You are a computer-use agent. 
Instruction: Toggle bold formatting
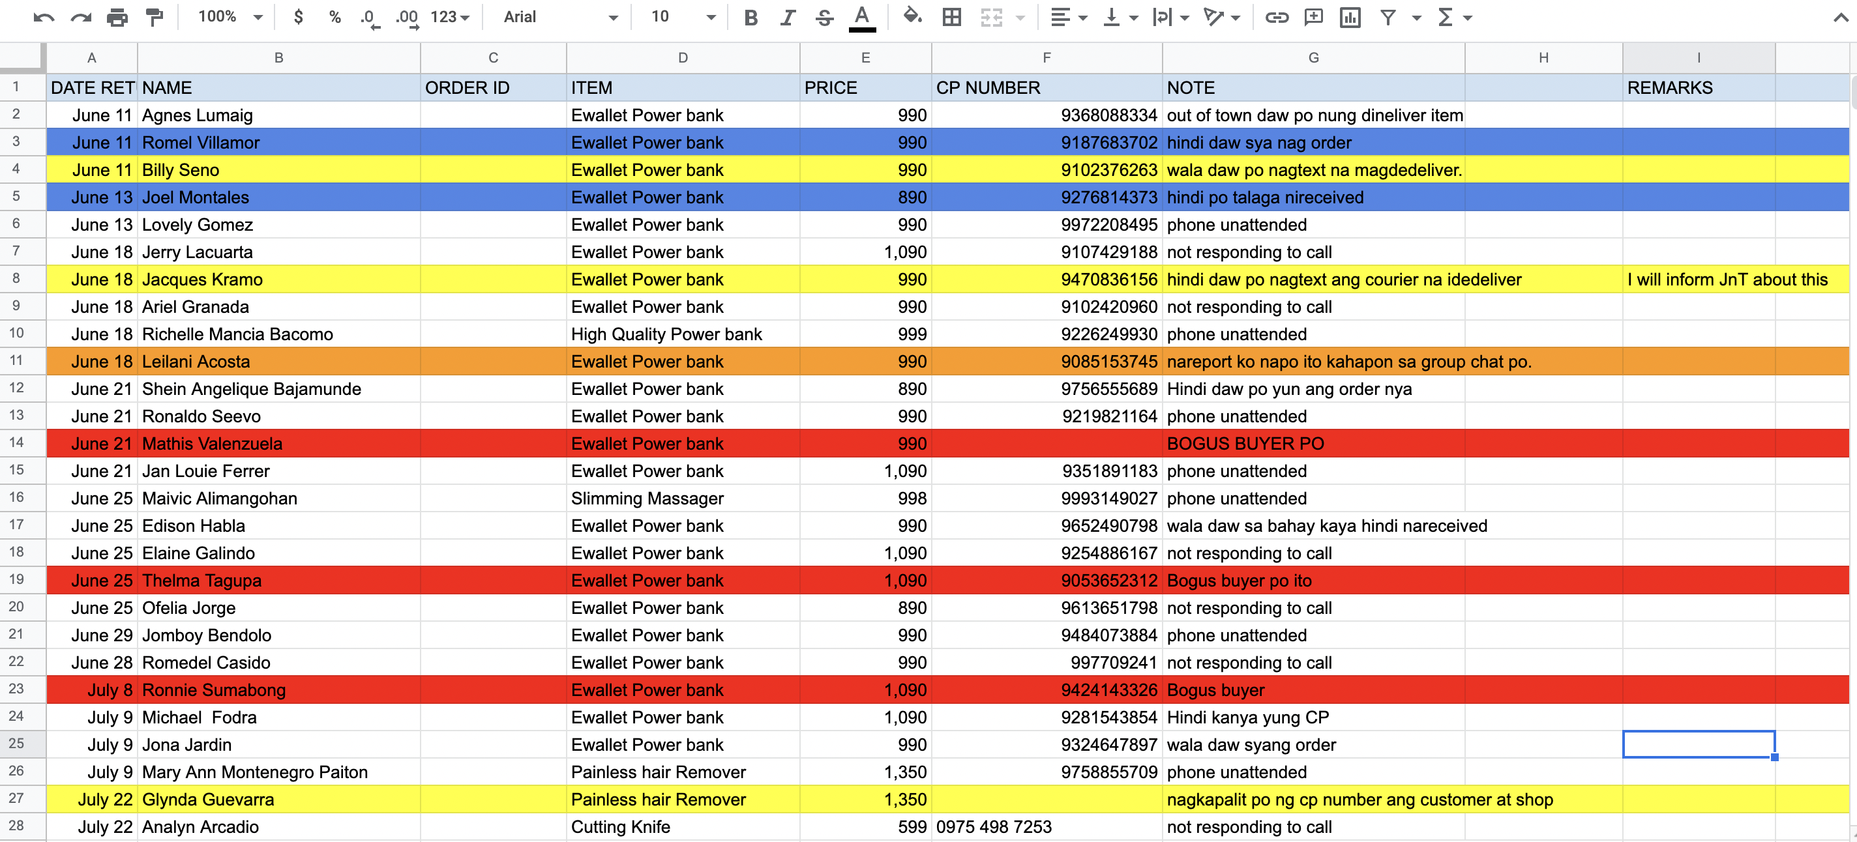750,18
